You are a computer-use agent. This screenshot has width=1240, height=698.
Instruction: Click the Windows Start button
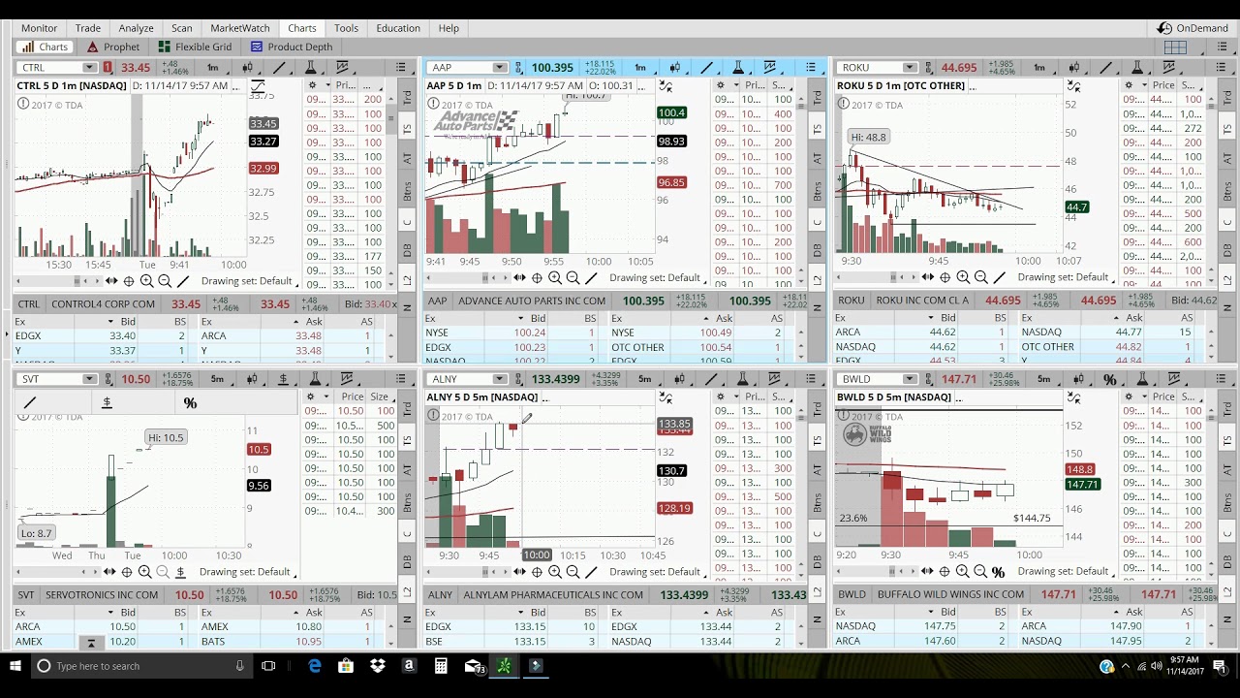click(15, 666)
